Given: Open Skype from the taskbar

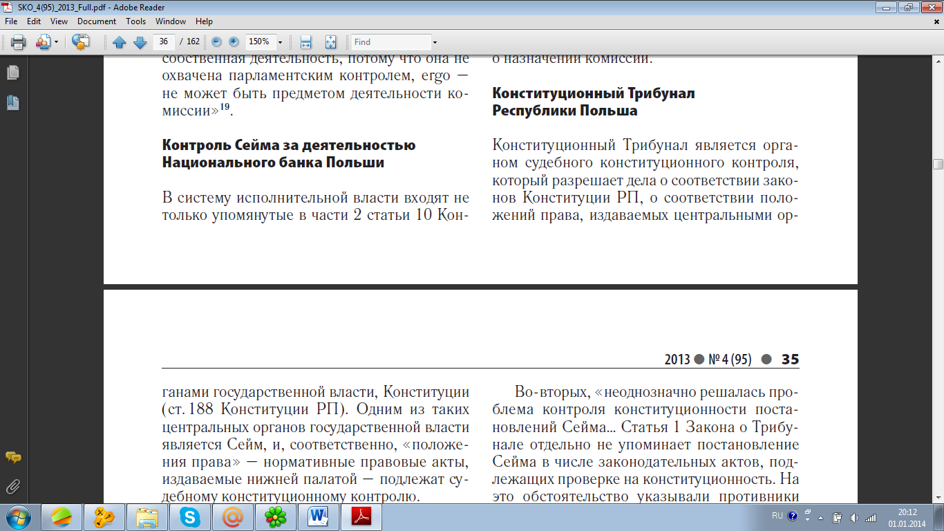Looking at the screenshot, I should coord(190,517).
